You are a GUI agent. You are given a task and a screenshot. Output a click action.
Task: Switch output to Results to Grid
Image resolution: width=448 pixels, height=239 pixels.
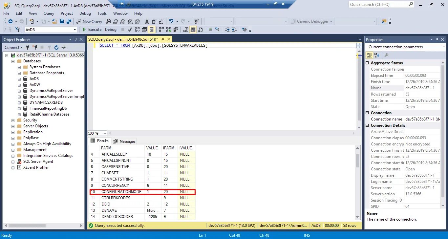coord(193,30)
